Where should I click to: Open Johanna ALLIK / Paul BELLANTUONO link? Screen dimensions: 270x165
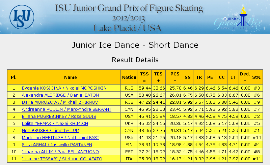coord(60,152)
